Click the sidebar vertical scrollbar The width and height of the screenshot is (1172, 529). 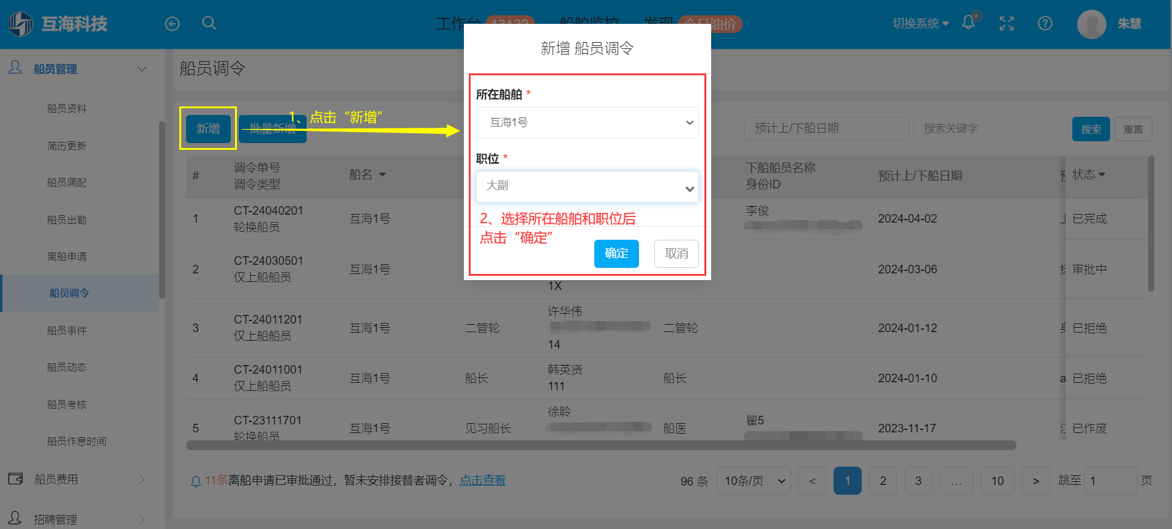pos(162,210)
